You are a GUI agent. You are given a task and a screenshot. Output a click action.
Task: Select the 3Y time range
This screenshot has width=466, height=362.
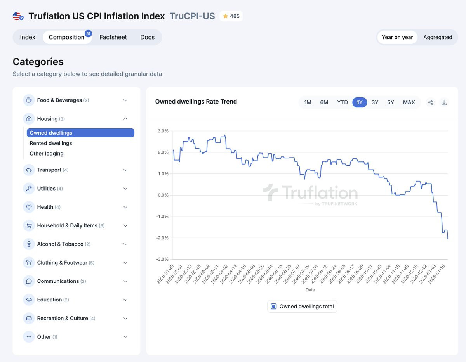click(x=375, y=102)
